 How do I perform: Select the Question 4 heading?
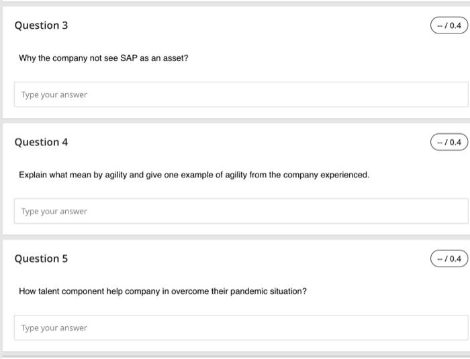(41, 142)
